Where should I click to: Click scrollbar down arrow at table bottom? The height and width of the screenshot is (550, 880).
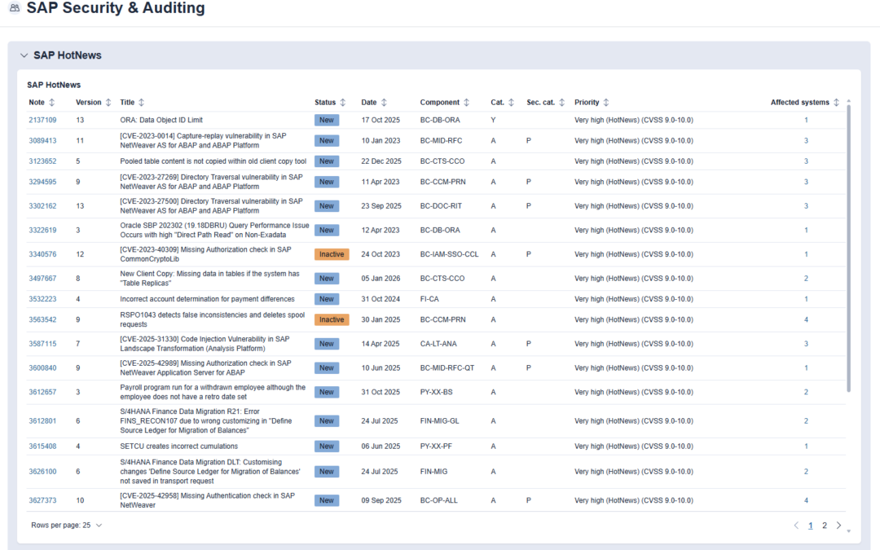(848, 530)
